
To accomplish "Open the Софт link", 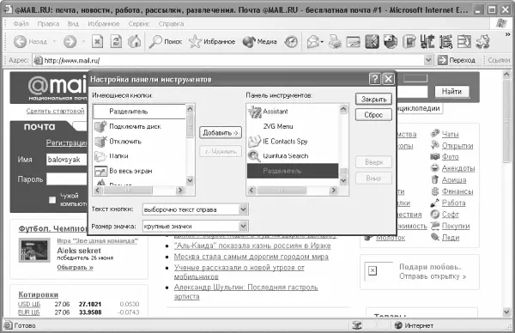I will pos(450,215).
